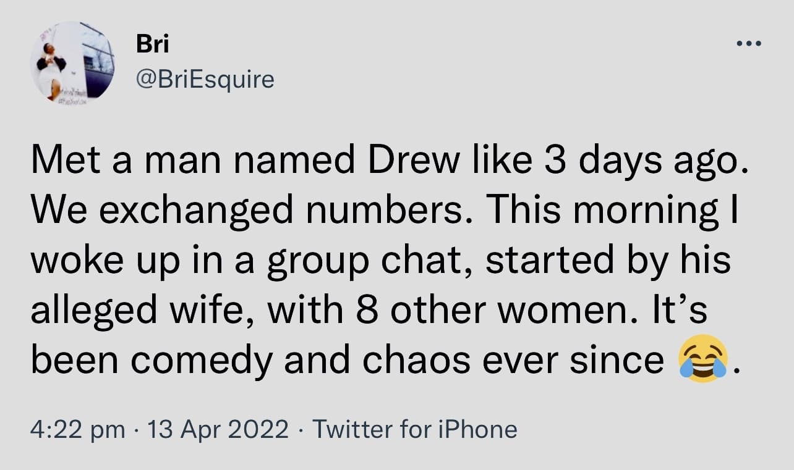The height and width of the screenshot is (470, 794).
Task: Open Bri's profile picture
Action: (x=72, y=62)
